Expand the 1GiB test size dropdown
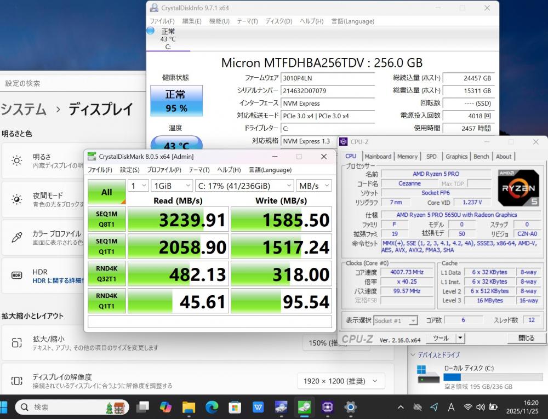This screenshot has width=548, height=419. pyautogui.click(x=171, y=186)
